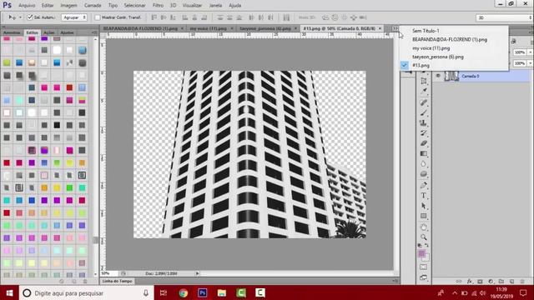Image resolution: width=534 pixels, height=300 pixels.
Task: Select the Rectangle shape tool
Action: click(424, 216)
